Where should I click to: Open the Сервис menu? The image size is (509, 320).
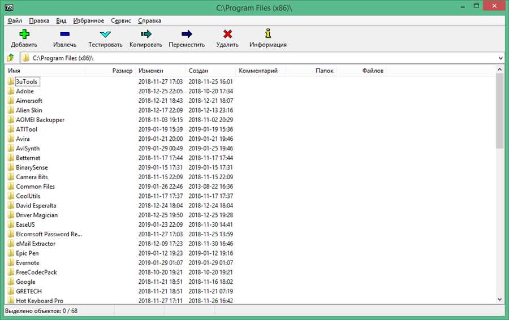click(120, 20)
